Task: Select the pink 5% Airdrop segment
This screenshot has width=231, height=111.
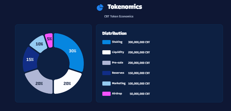Action: (x=49, y=40)
